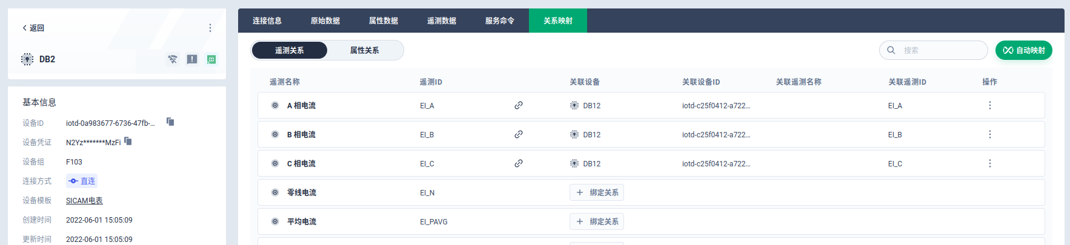The width and height of the screenshot is (1070, 245).
Task: Copy the device ID value
Action: [170, 122]
